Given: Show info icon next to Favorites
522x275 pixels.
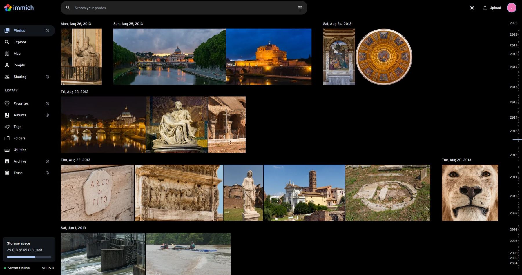Looking at the screenshot, I should [47, 104].
